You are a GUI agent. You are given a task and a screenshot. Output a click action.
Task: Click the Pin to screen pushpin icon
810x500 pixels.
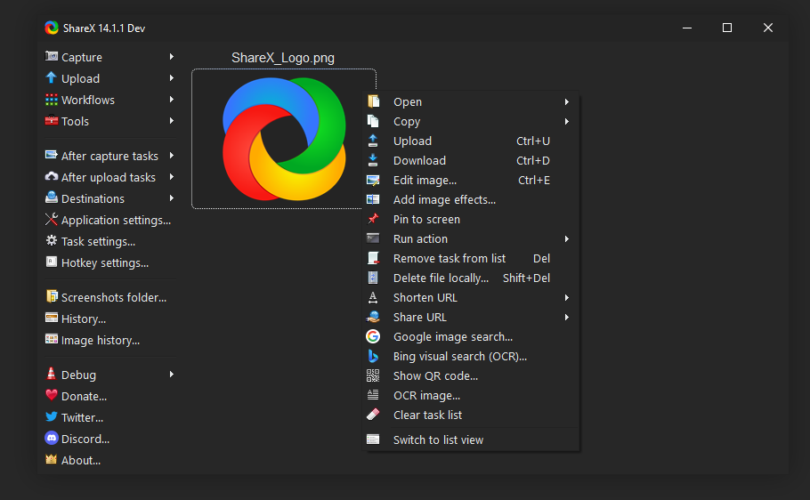(373, 219)
